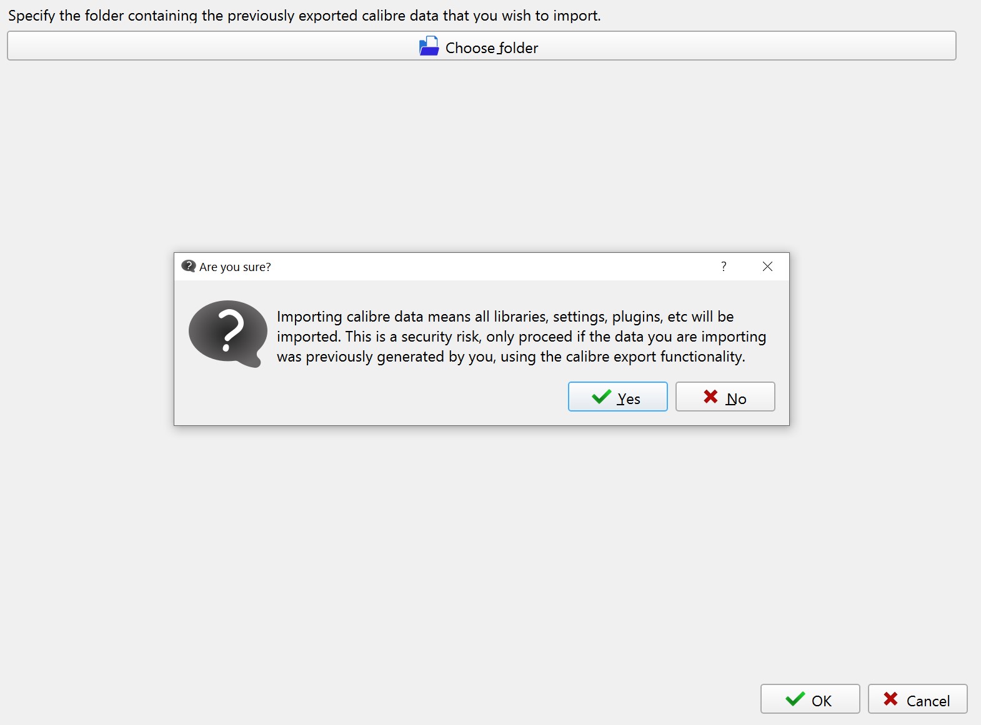
Task: Click the 'Specify the folder' instruction text
Action: click(x=304, y=16)
